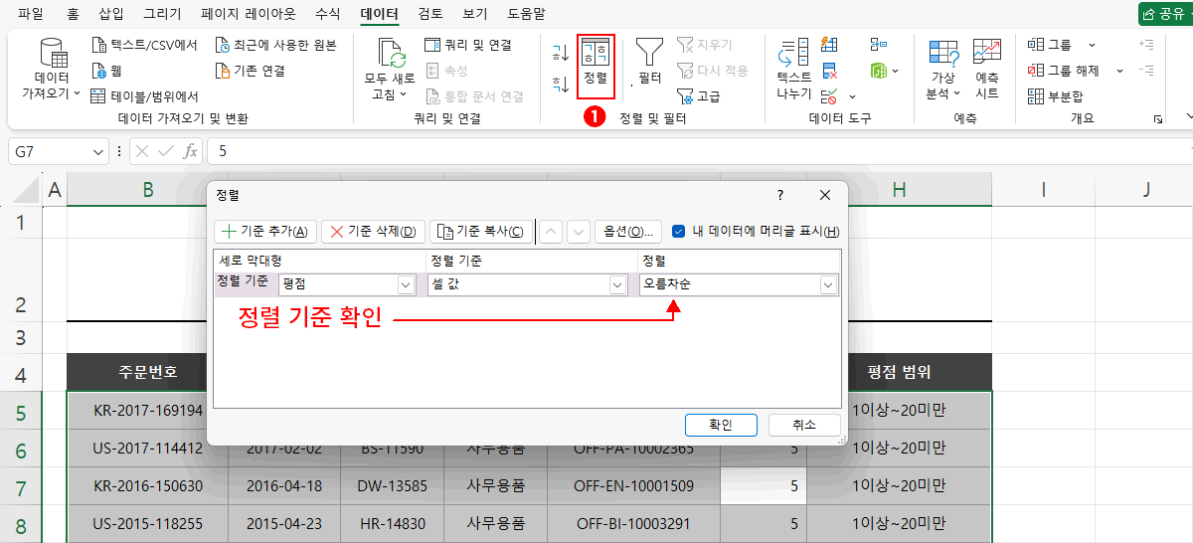Image resolution: width=1193 pixels, height=543 pixels.
Task: Open the 데이터 가져오기 (Get Data) button
Action: 52,71
